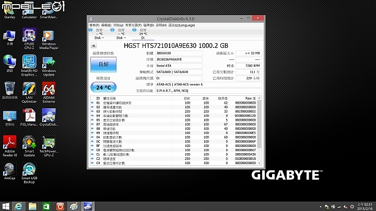Open the 檔案(F) file menu
Viewport: 376px width, 211px height.
[94, 25]
